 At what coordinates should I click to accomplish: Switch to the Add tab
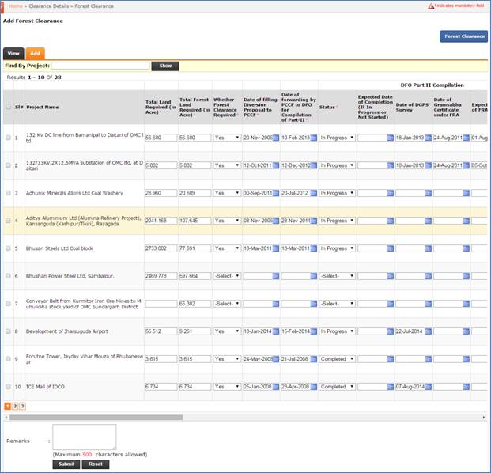35,54
